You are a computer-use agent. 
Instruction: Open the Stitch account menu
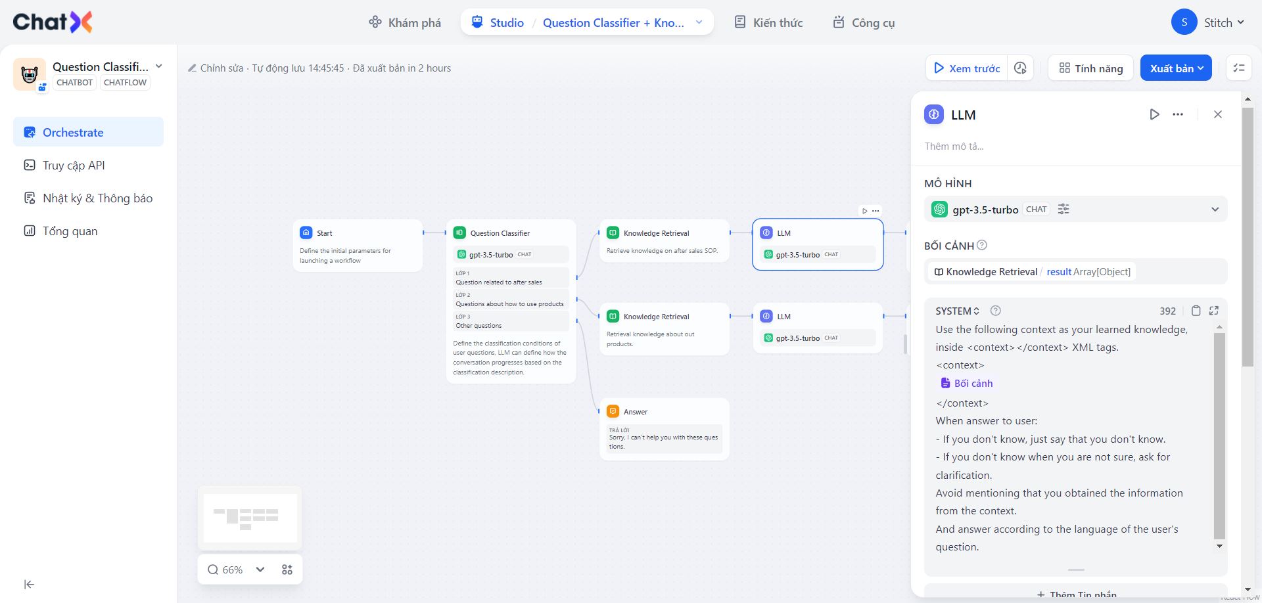pyautogui.click(x=1208, y=22)
